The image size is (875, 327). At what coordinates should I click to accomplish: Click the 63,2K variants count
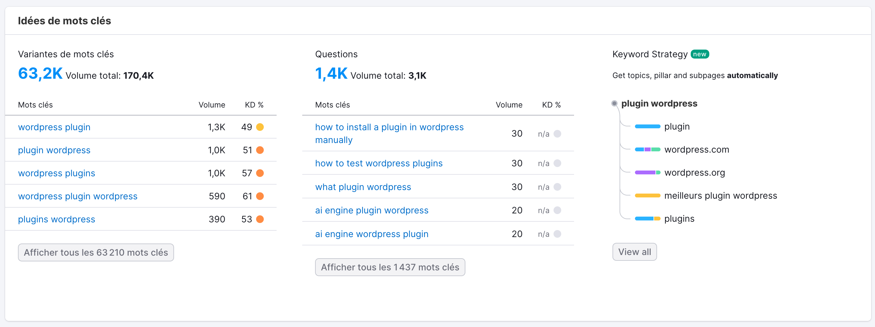coord(40,74)
